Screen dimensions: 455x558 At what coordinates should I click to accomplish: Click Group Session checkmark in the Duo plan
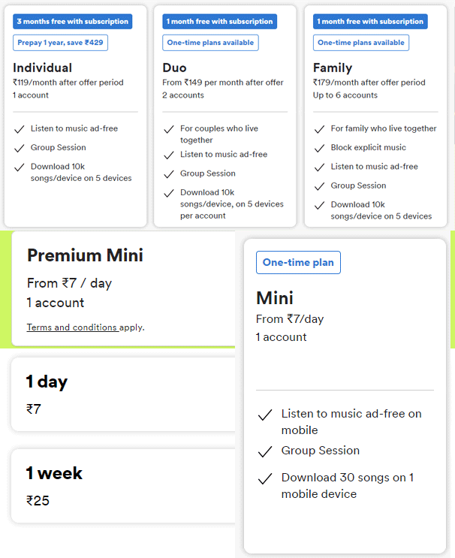(169, 173)
